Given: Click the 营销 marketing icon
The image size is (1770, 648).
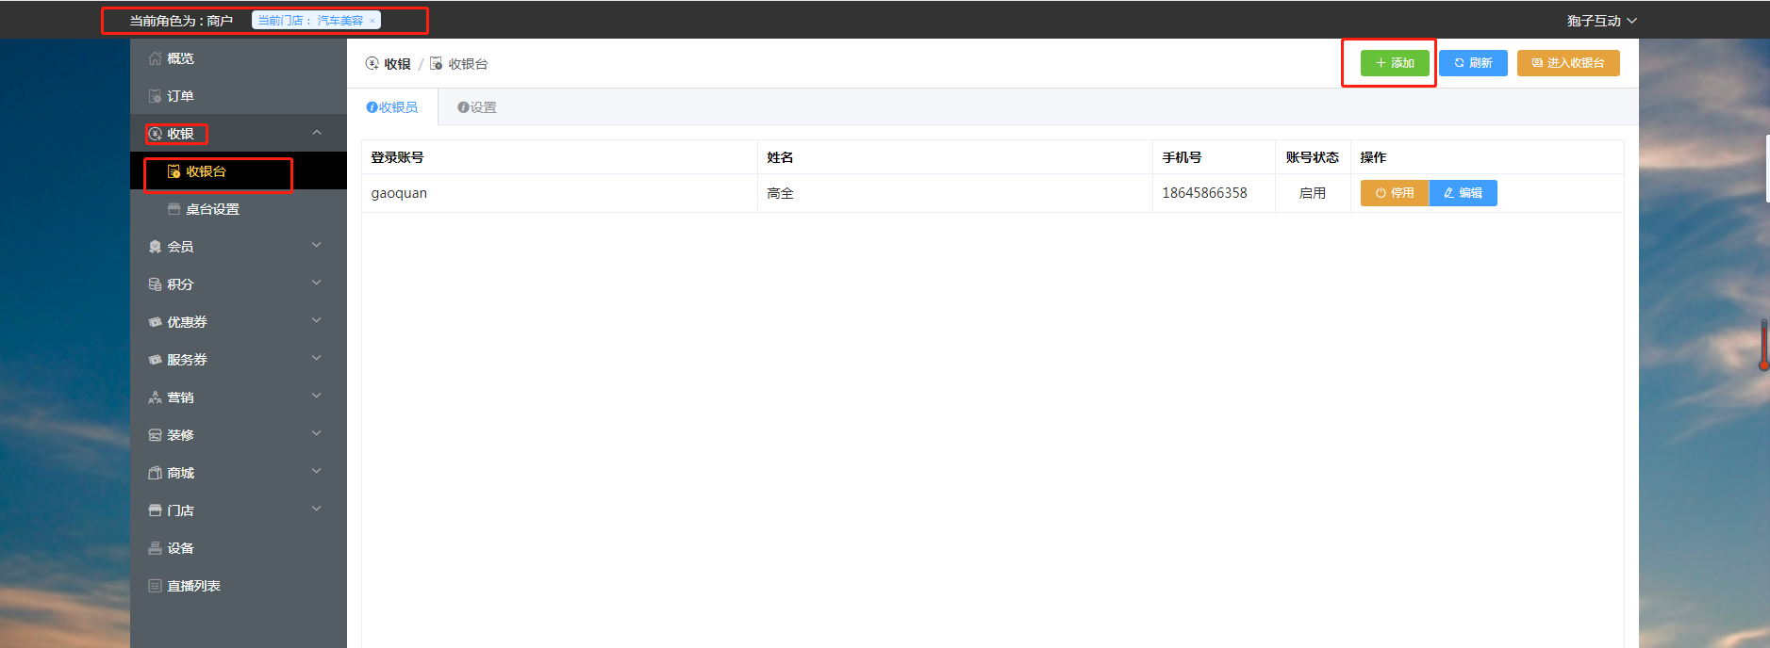Looking at the screenshot, I should point(155,397).
